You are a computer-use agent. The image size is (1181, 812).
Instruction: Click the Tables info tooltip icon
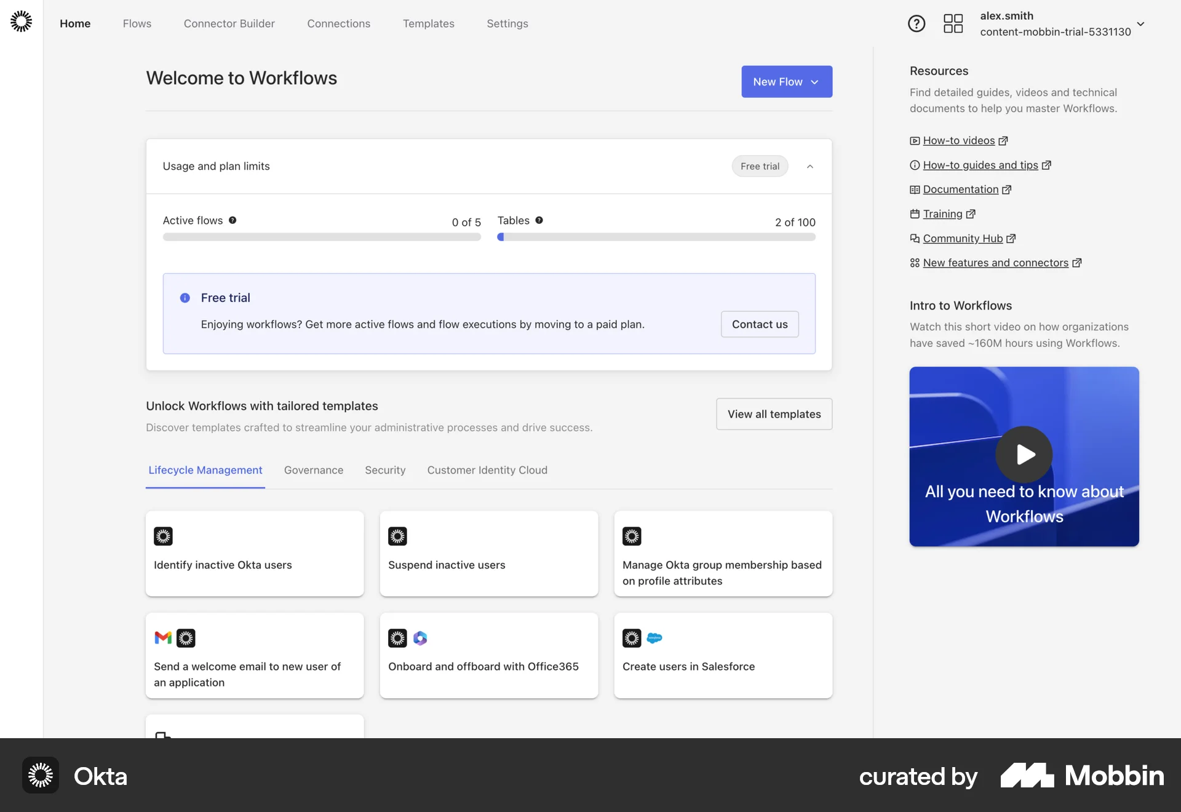coord(539,220)
